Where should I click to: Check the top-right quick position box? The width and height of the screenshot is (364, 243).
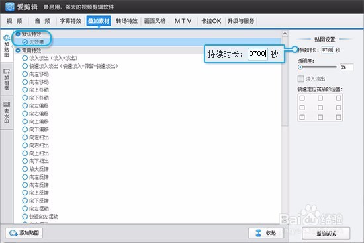pyautogui.click(x=338, y=98)
